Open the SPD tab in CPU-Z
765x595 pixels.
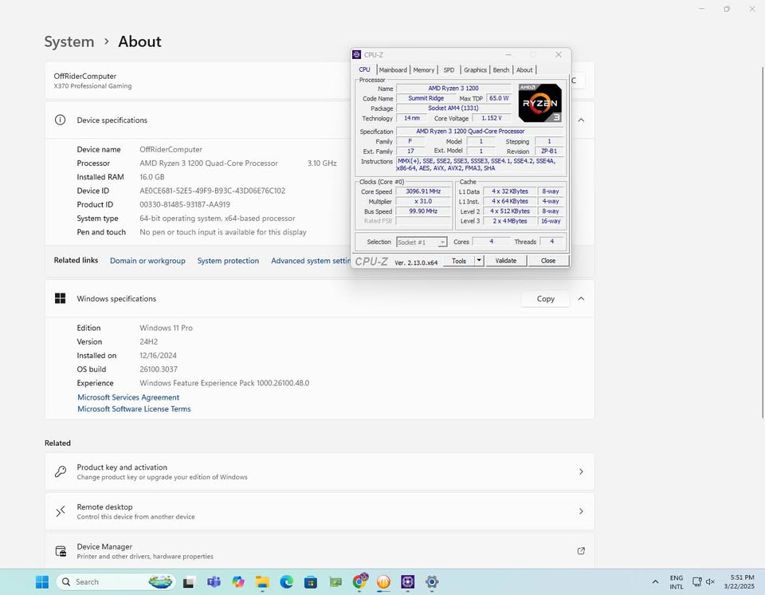click(x=449, y=70)
